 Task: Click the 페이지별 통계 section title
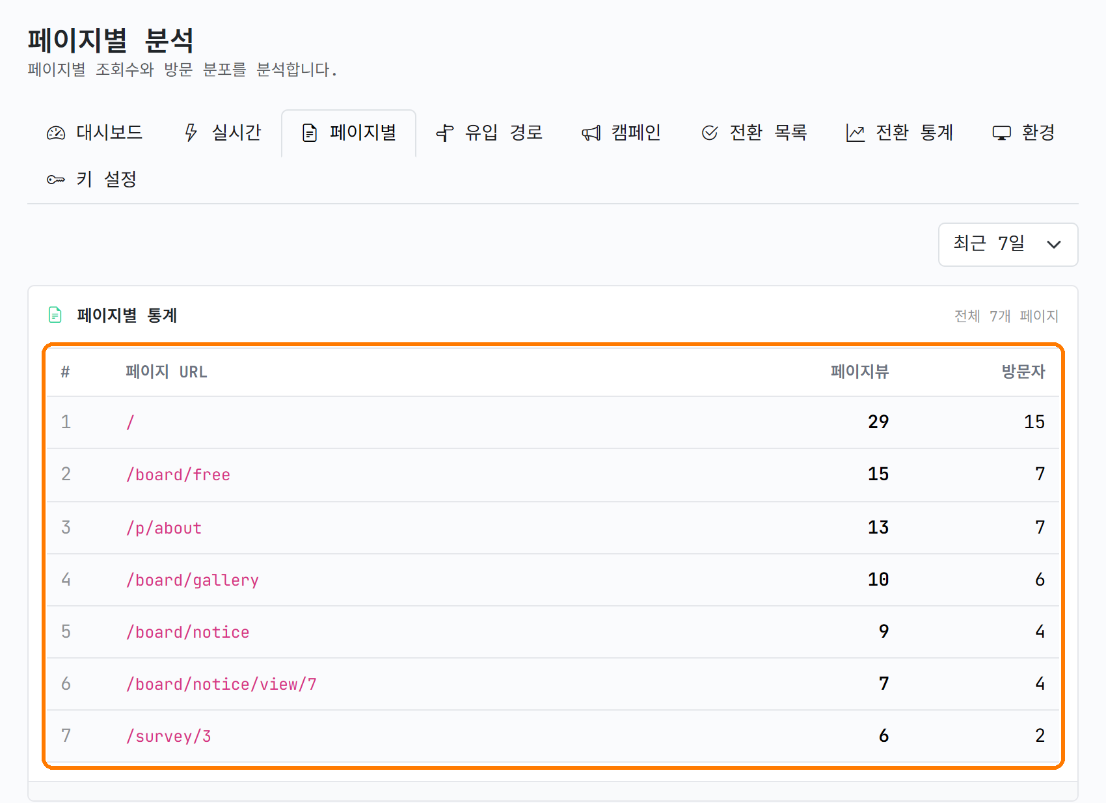(x=127, y=316)
